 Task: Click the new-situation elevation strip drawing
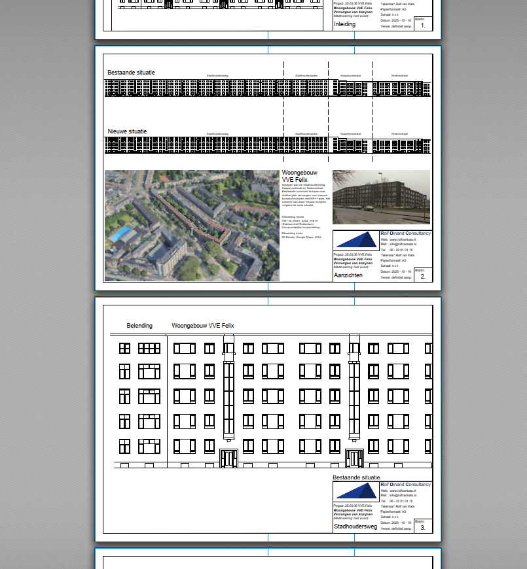(268, 145)
